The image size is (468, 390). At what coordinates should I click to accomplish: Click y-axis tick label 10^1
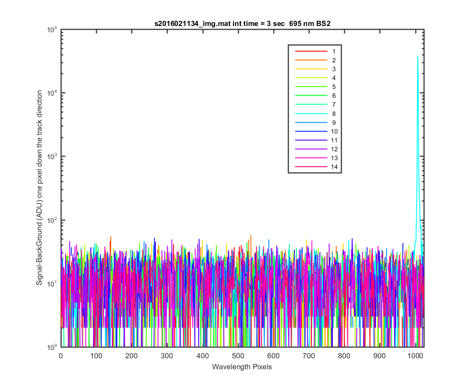pos(52,284)
